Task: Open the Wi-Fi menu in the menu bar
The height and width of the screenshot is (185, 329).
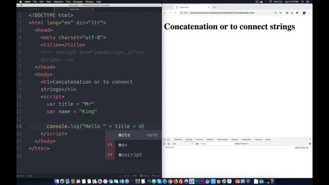Action: click(x=270, y=2)
